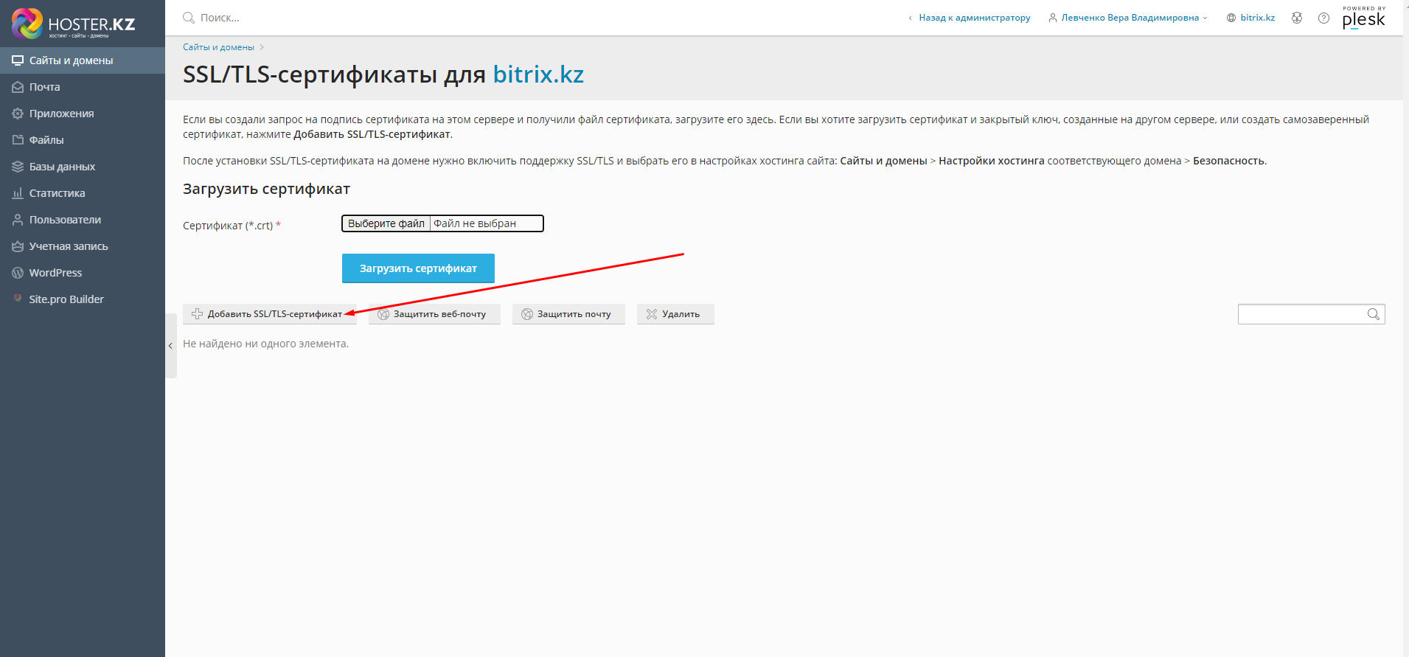Open WordPress in sidebar
The width and height of the screenshot is (1409, 657).
coord(83,273)
